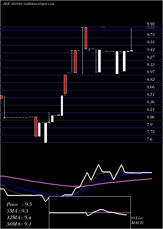The image size is (163, 229).
Task: Click the 8.51 price axis label
Action: click(x=151, y=95)
